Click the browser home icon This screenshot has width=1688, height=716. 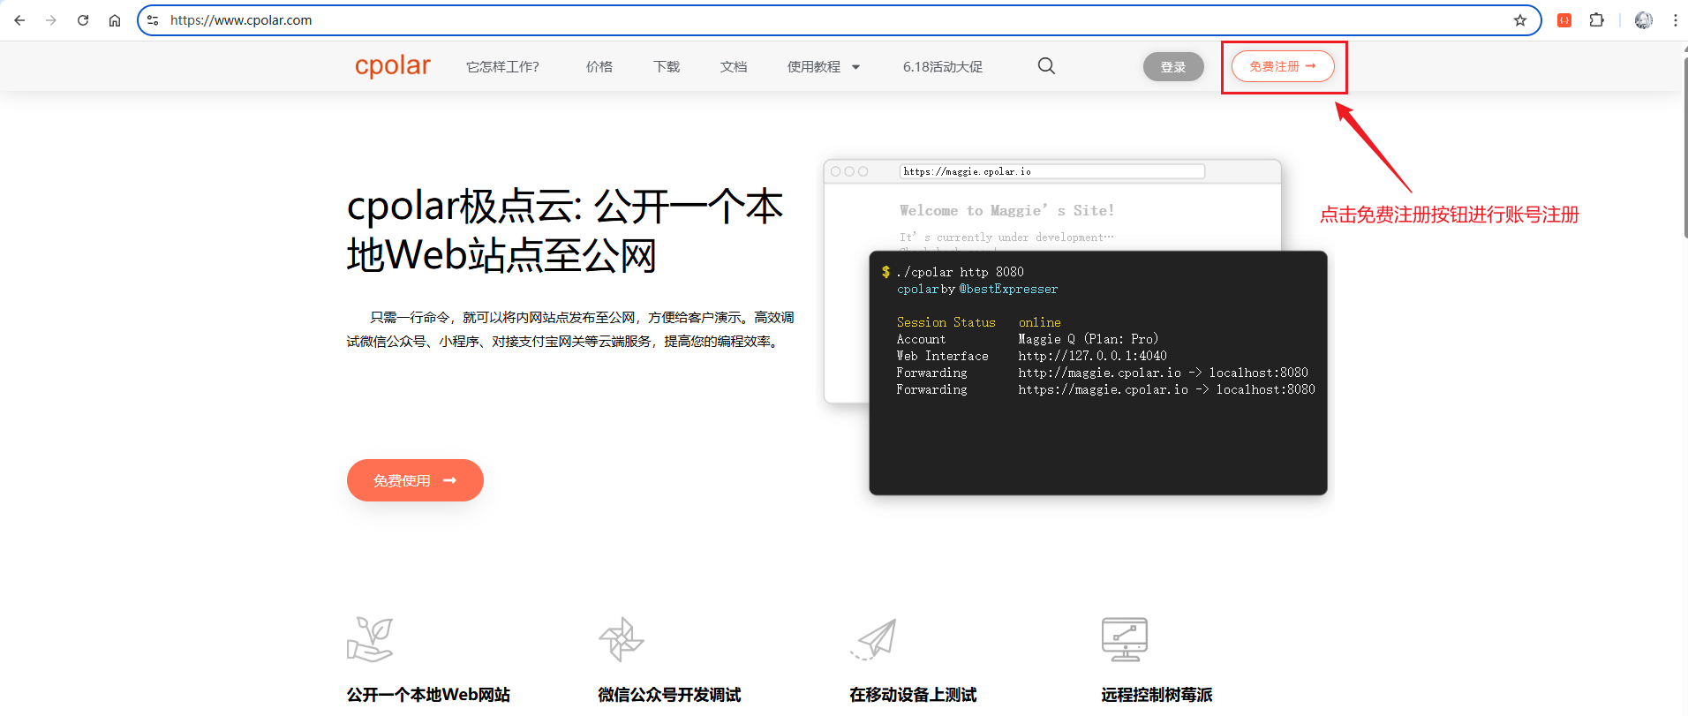coord(115,20)
